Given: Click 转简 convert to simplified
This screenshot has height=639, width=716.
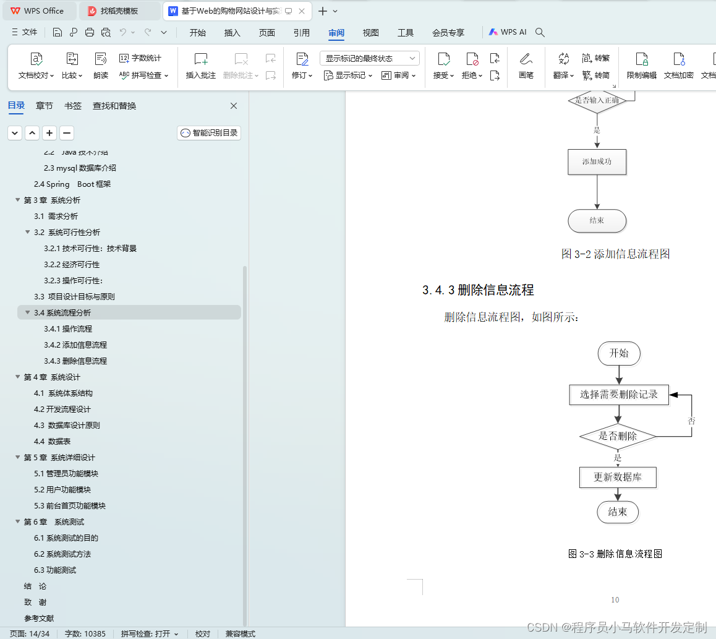Looking at the screenshot, I should pos(596,75).
